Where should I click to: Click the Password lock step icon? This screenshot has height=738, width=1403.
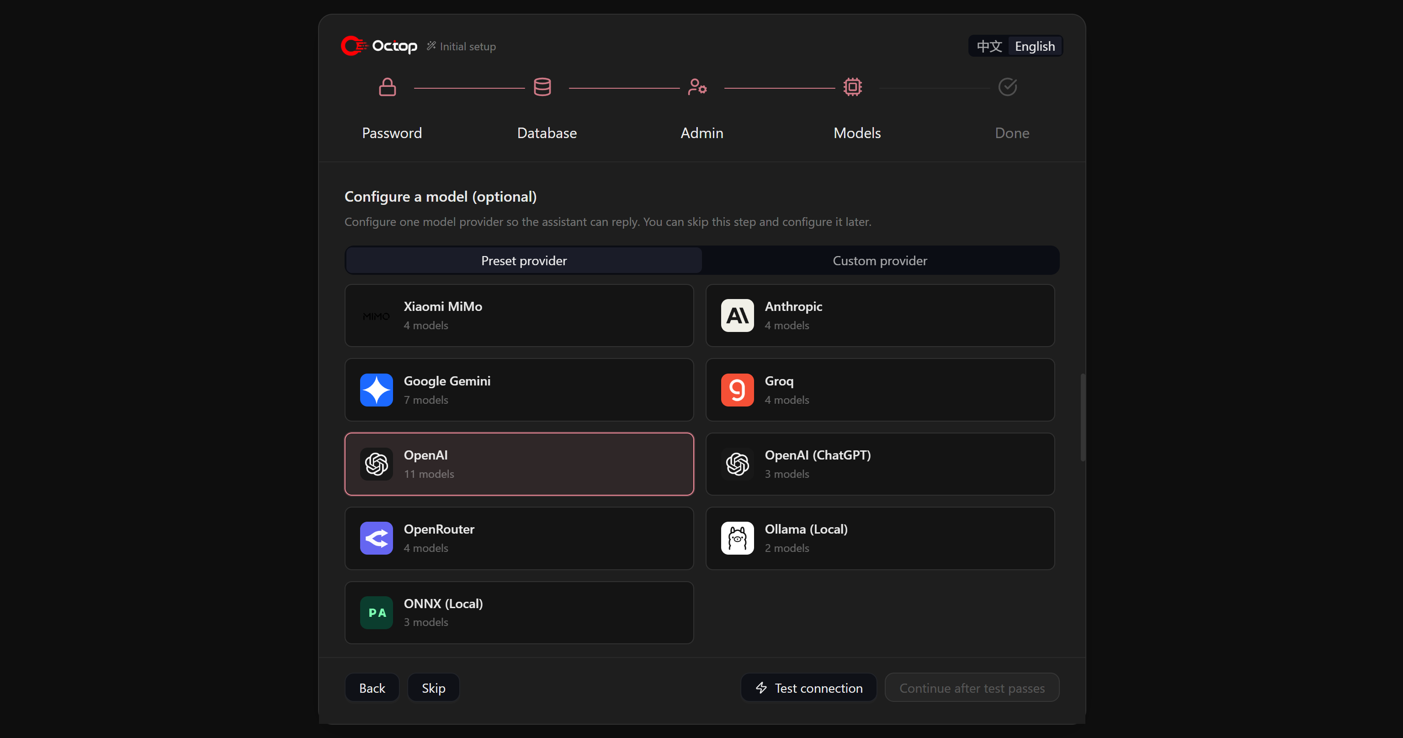(387, 87)
